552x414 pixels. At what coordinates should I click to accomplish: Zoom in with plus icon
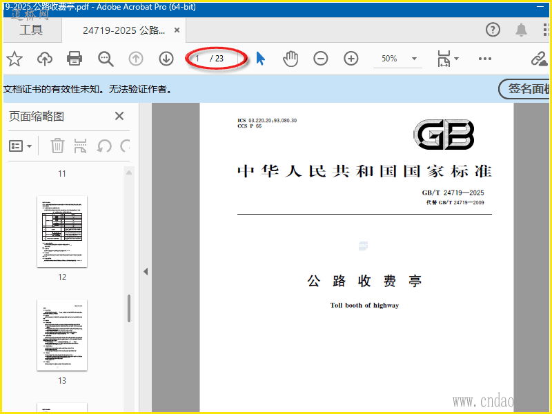[351, 59]
